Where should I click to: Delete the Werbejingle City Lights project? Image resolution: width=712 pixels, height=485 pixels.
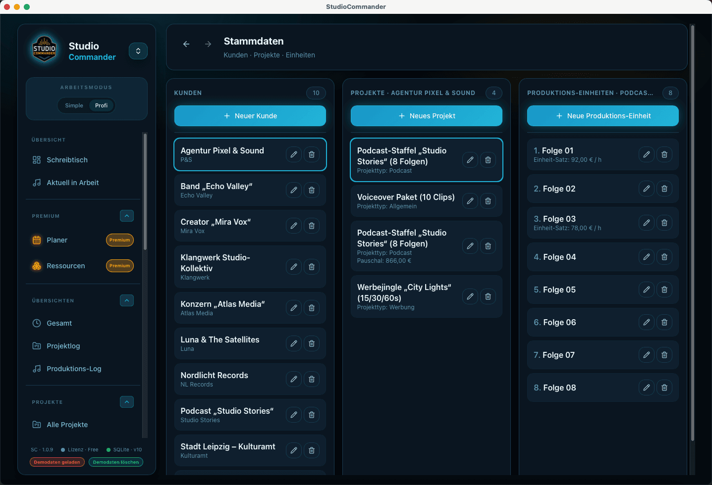tap(488, 296)
